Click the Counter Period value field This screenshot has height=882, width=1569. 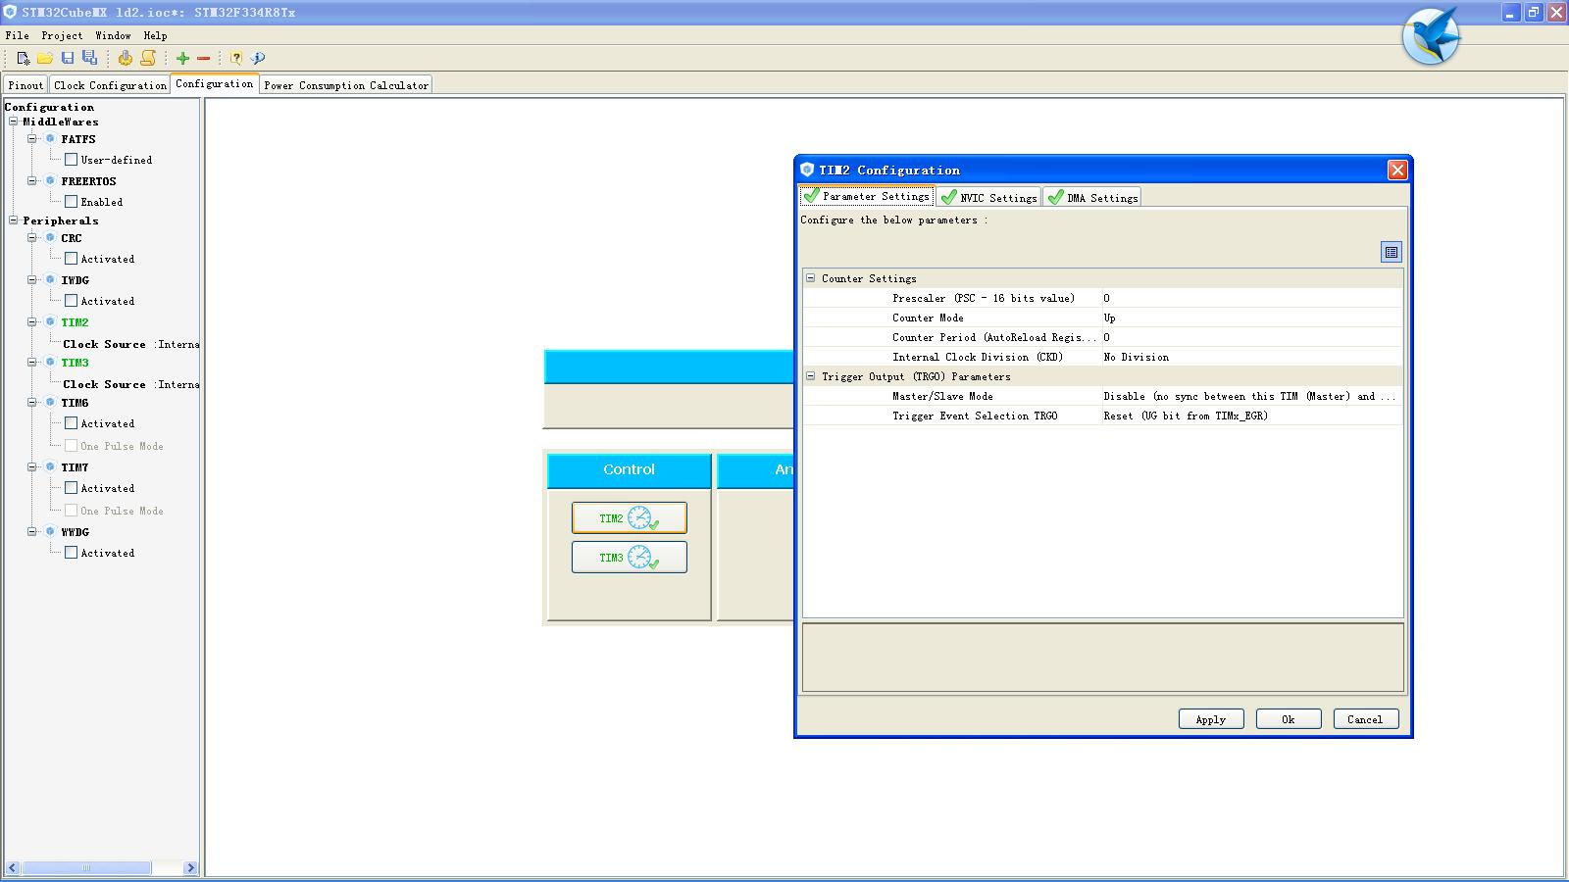pos(1251,337)
